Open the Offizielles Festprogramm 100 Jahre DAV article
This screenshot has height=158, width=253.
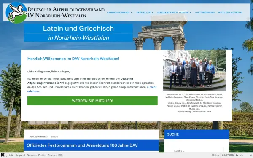coord(82,145)
